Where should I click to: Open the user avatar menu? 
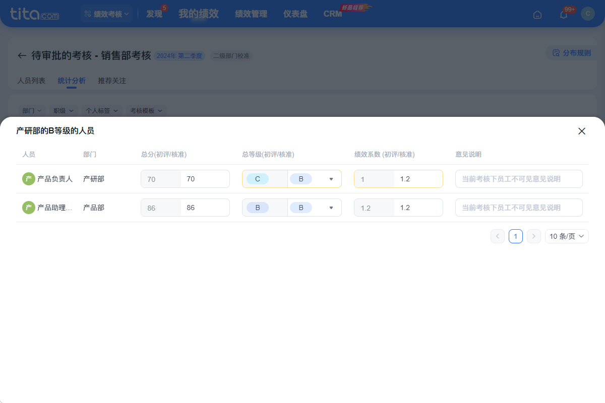588,14
